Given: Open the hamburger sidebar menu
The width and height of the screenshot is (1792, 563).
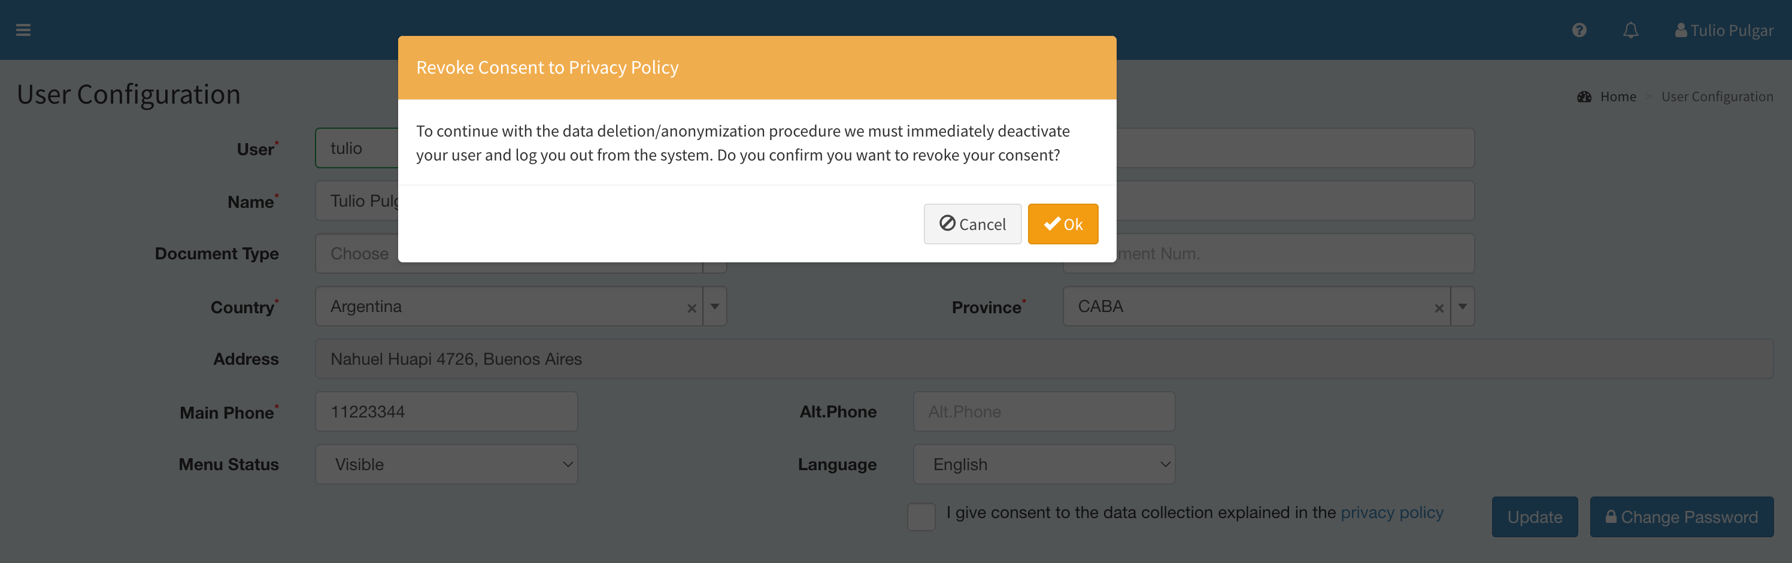Looking at the screenshot, I should tap(23, 30).
